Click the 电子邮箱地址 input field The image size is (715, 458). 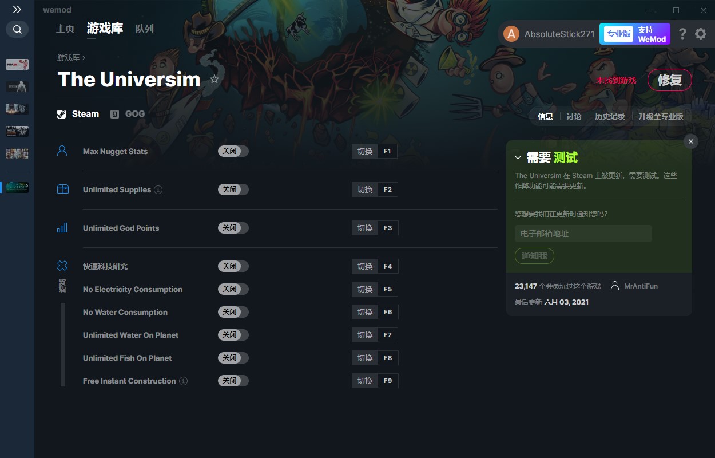pos(583,234)
